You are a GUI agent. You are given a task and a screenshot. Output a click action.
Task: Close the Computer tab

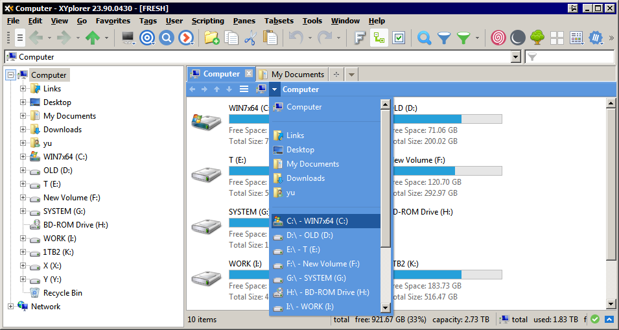(x=248, y=73)
